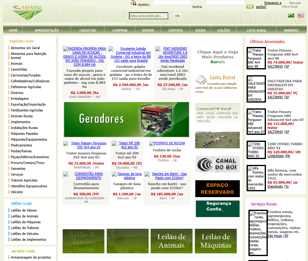Open Defensivos Agrícolas category
This screenshot has height=261, width=308.
26,87
